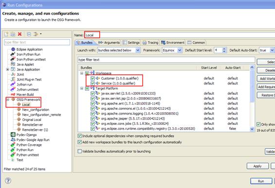This screenshot has width=275, height=188.
Task: Uncheck the Service workspace bundle
Action: 92,84
